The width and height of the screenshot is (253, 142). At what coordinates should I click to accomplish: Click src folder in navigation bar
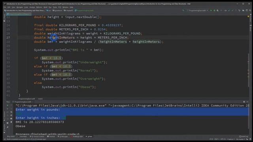pos(49,11)
